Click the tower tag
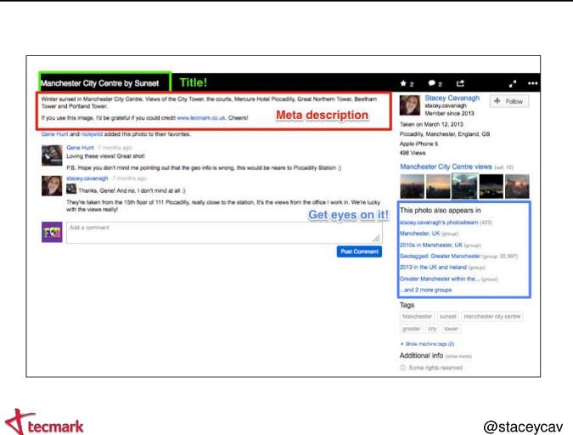Image resolution: width=573 pixels, height=435 pixels. click(451, 329)
